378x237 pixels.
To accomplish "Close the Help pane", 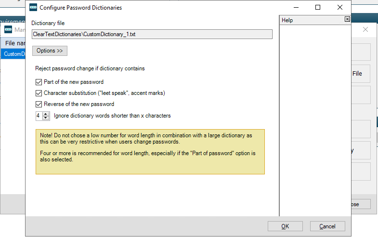I will pyautogui.click(x=348, y=20).
